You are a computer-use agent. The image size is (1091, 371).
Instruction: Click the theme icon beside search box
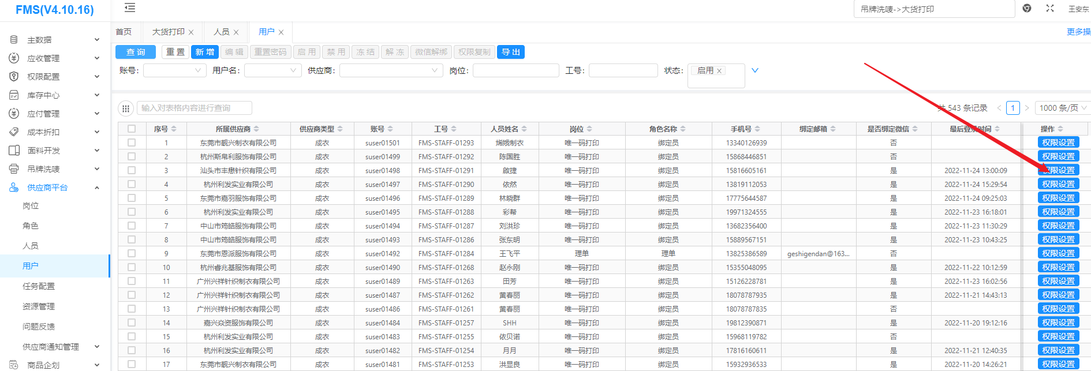tap(1027, 9)
